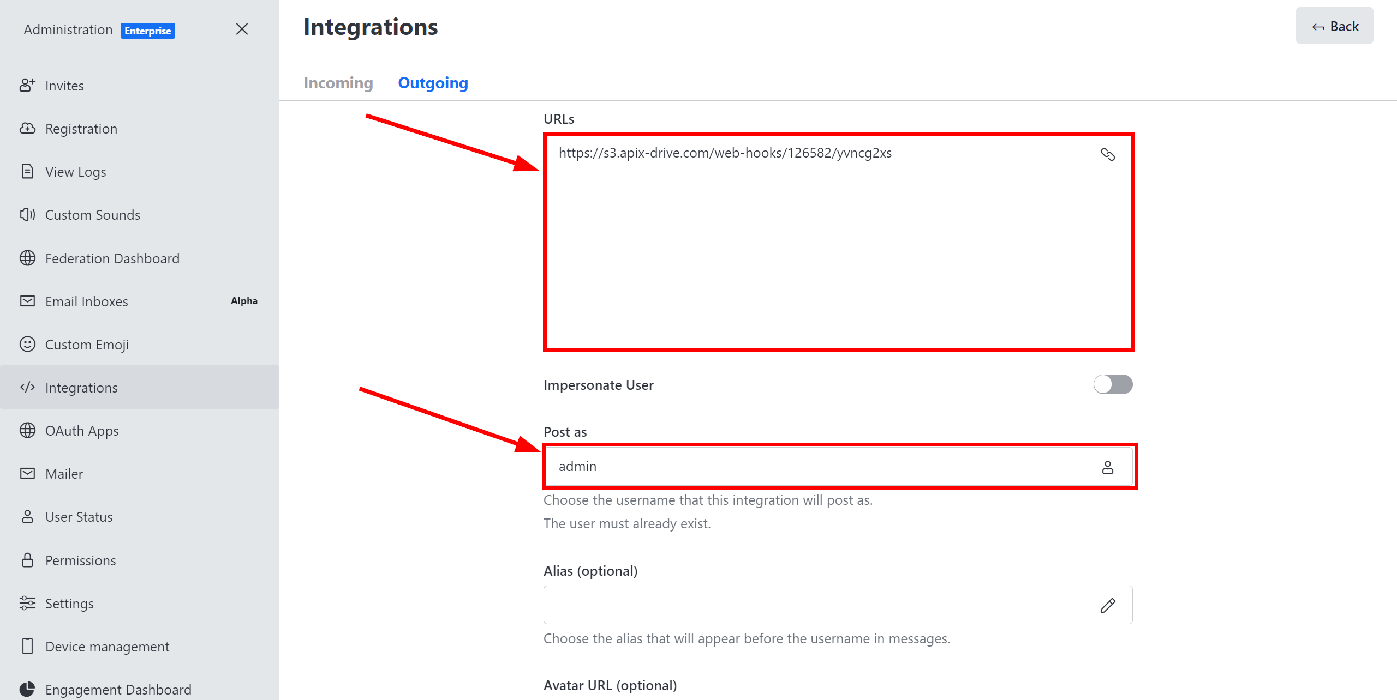The image size is (1397, 700).
Task: Click the Device management phone icon
Action: [27, 646]
